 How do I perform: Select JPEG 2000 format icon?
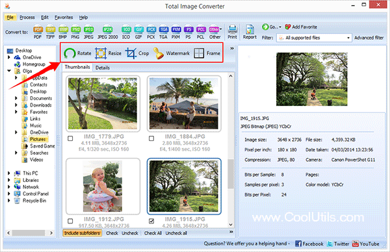tap(108, 32)
